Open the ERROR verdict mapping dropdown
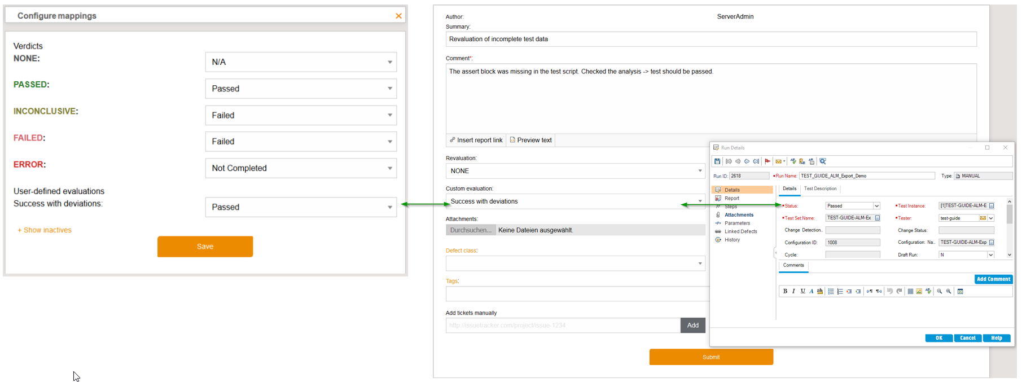This screenshot has height=382, width=1022. pyautogui.click(x=301, y=168)
